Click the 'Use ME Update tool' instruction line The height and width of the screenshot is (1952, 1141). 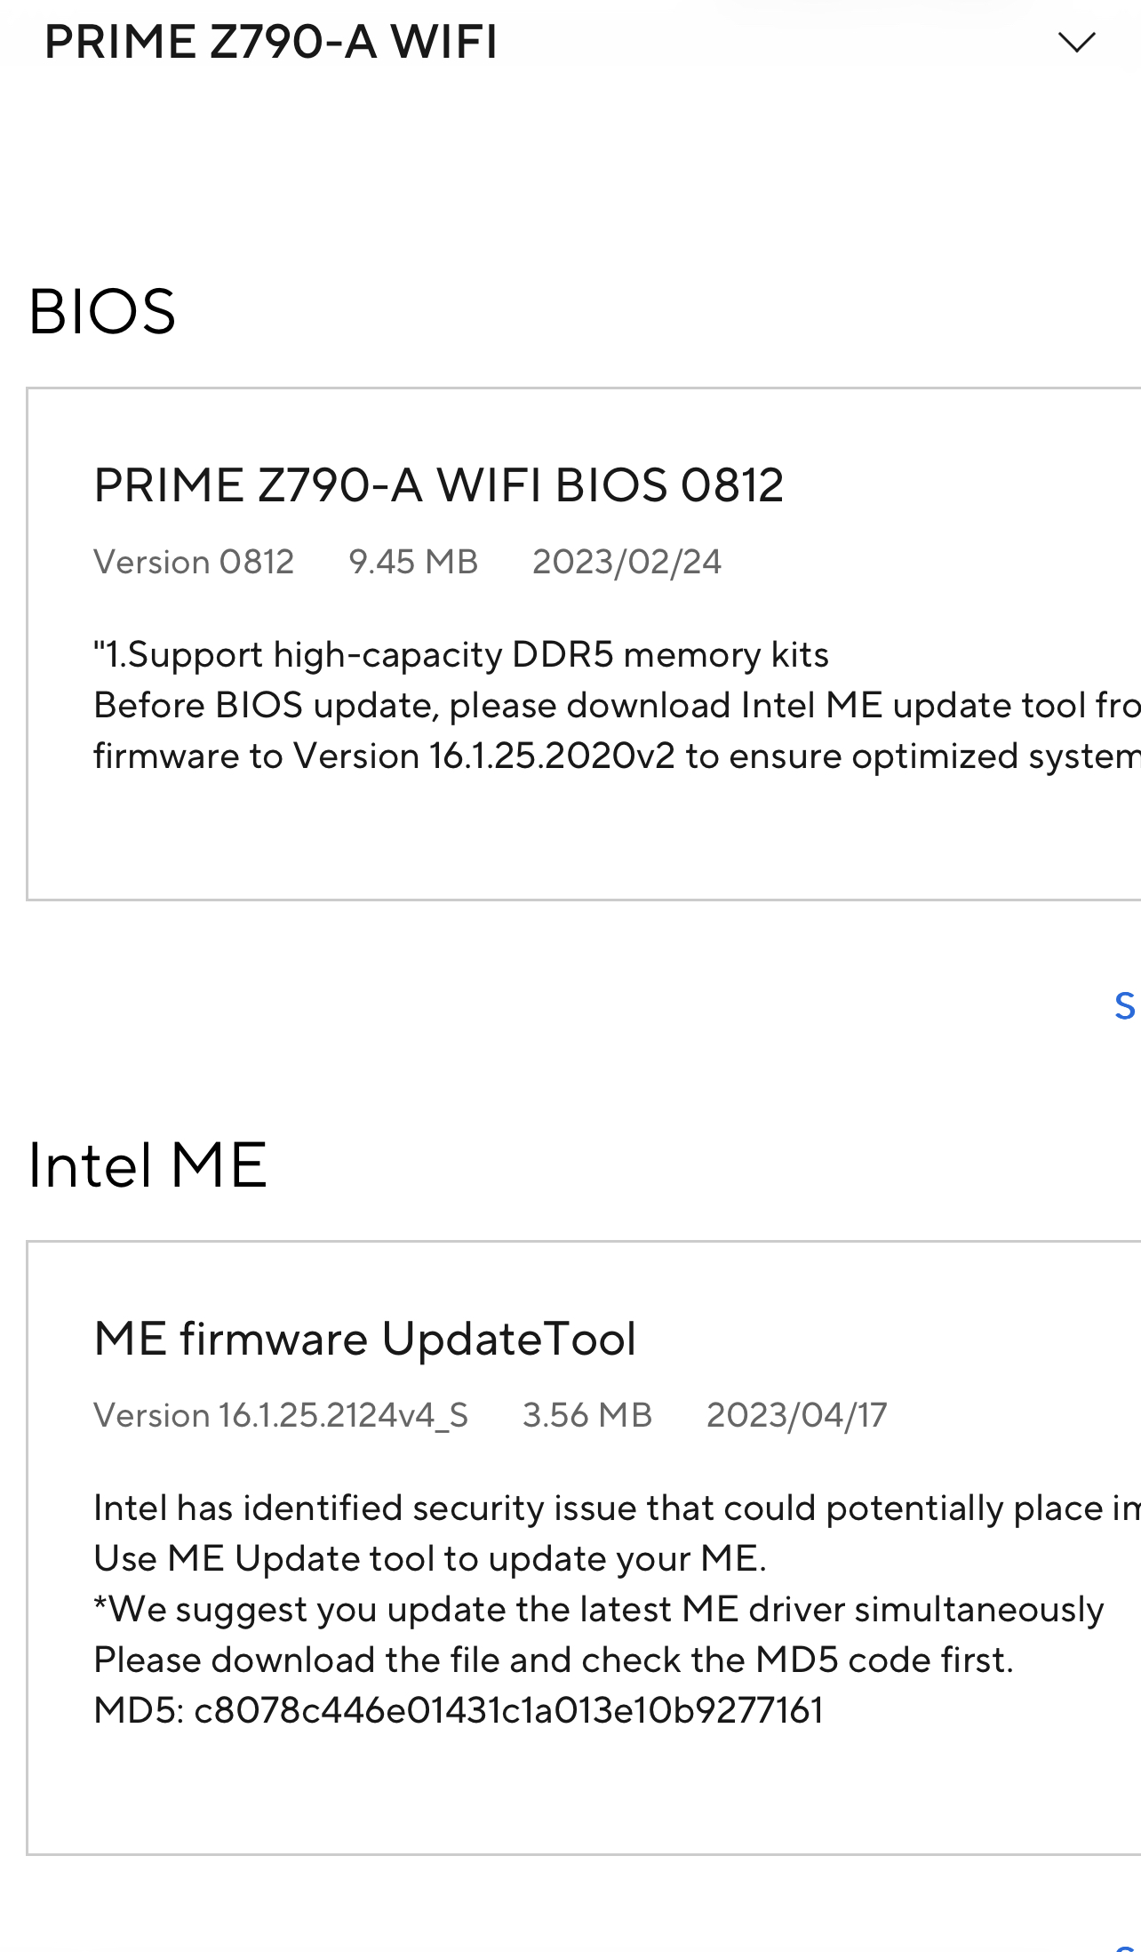(x=430, y=1559)
